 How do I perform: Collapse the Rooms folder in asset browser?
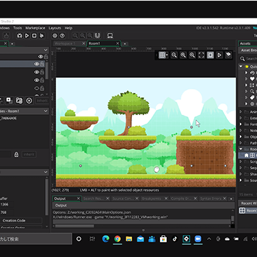click(x=241, y=149)
